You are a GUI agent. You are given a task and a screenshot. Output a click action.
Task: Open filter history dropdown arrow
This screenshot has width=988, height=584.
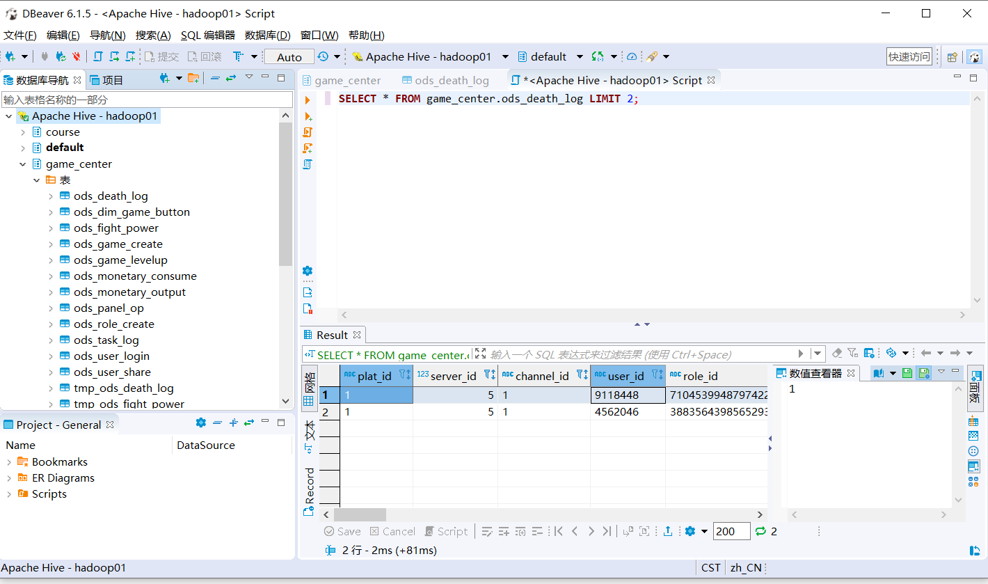818,354
